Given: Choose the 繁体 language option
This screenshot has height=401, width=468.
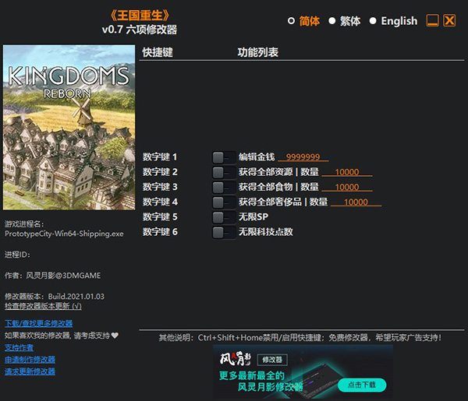Looking at the screenshot, I should [332, 21].
